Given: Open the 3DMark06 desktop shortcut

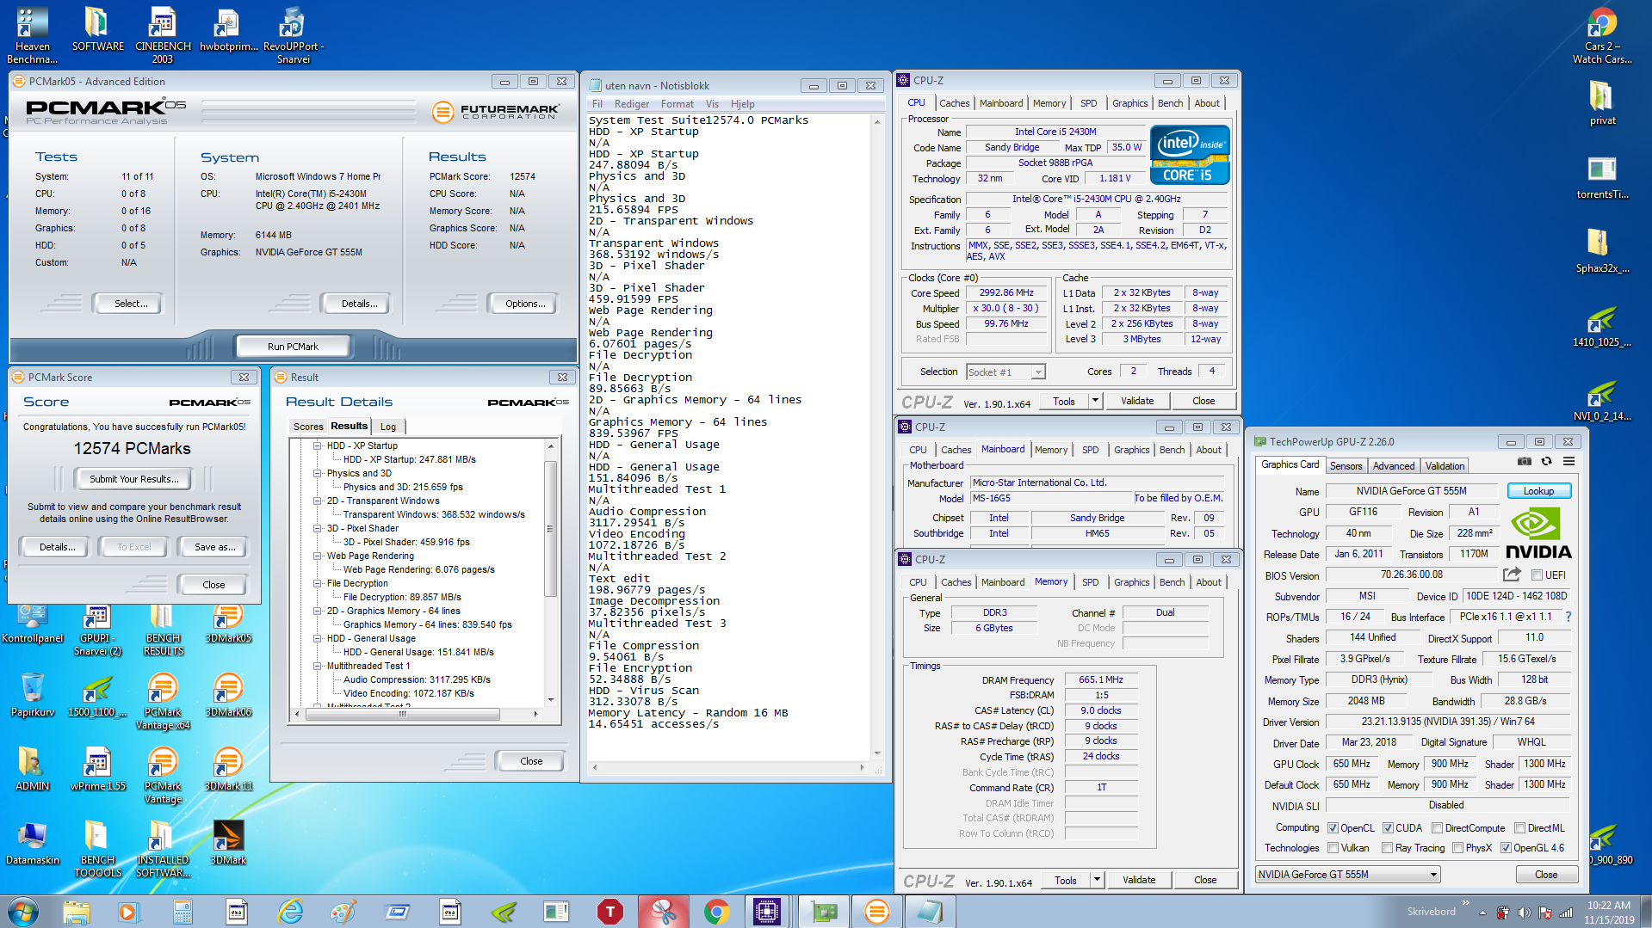Looking at the screenshot, I should click(228, 695).
